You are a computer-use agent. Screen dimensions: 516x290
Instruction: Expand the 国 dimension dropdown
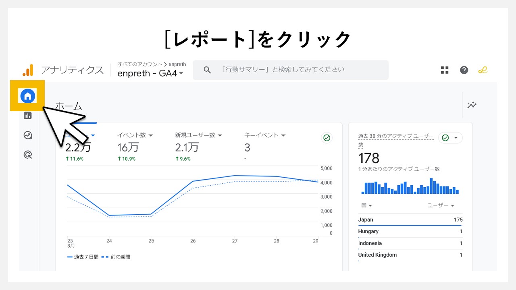365,205
